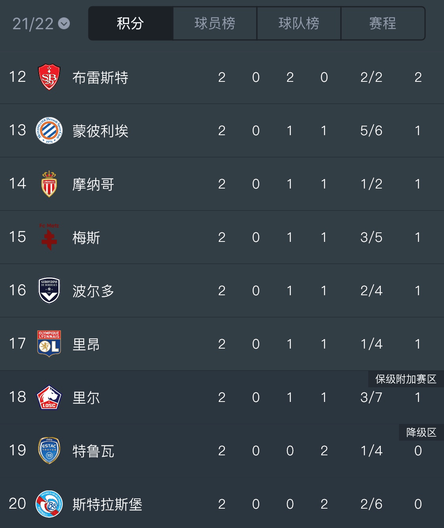Switch to the 球员榜 tab
The height and width of the screenshot is (528, 444).
pos(215,23)
